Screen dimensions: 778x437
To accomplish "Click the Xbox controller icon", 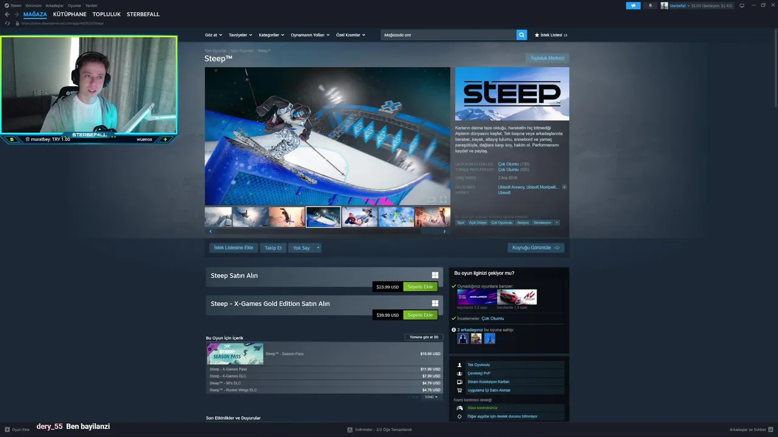I will pos(460,408).
